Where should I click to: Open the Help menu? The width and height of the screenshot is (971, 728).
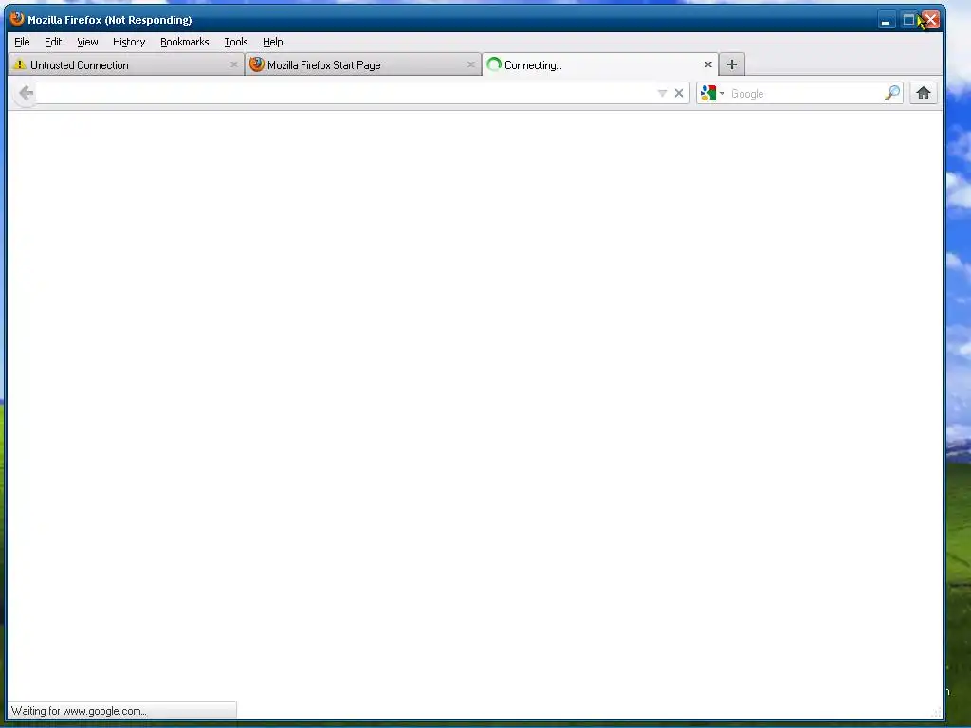coord(272,42)
